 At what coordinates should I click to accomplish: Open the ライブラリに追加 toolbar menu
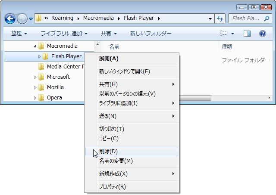(64, 34)
